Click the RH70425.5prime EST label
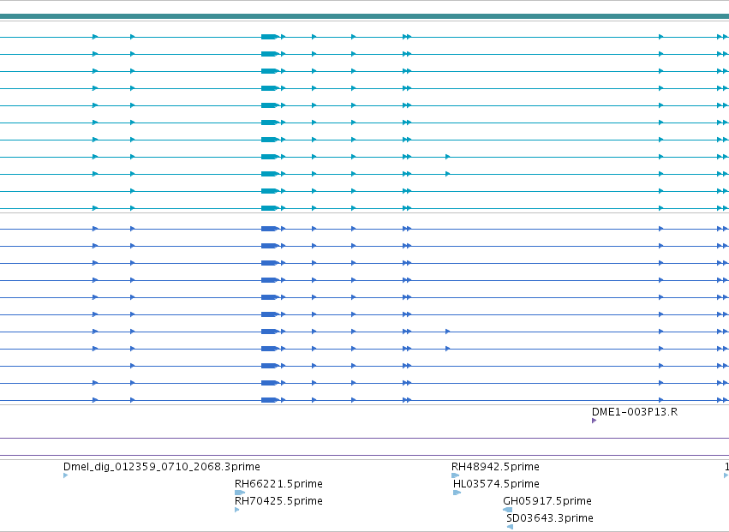The width and height of the screenshot is (729, 532). [x=278, y=501]
